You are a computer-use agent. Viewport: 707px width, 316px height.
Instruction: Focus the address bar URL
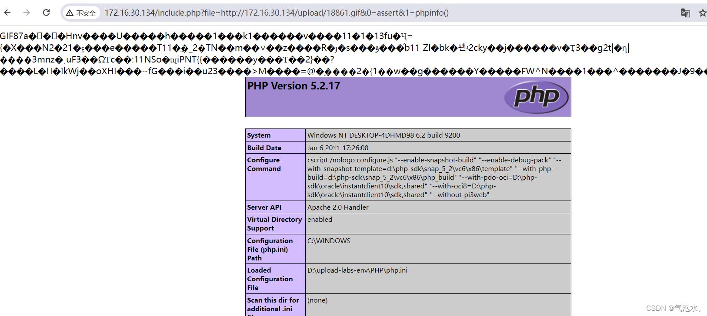click(277, 13)
